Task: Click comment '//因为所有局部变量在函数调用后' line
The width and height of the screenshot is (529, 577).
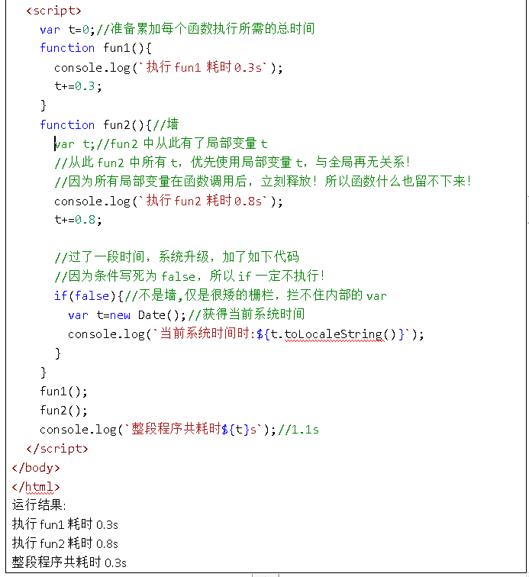Action: pyautogui.click(x=263, y=182)
